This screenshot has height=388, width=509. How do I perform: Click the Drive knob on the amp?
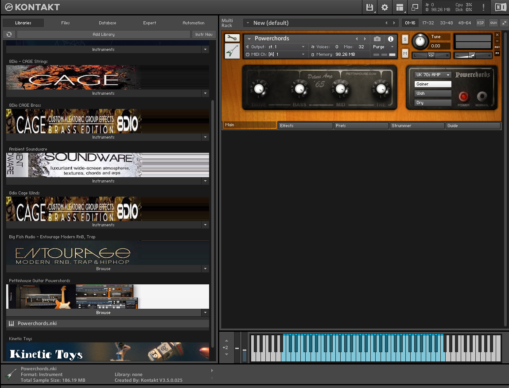[259, 88]
